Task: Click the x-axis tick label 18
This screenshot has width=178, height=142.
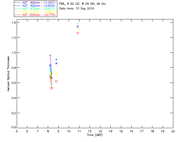Action: (x=152, y=131)
